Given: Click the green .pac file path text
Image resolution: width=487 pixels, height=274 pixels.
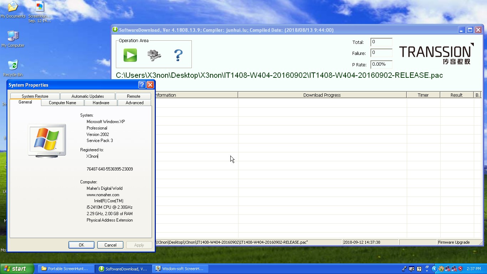Looking at the screenshot, I should [280, 75].
